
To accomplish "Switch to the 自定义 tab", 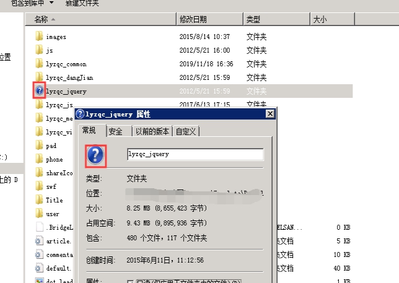I will click(x=186, y=131).
